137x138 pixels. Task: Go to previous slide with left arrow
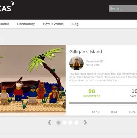click(x=50, y=122)
